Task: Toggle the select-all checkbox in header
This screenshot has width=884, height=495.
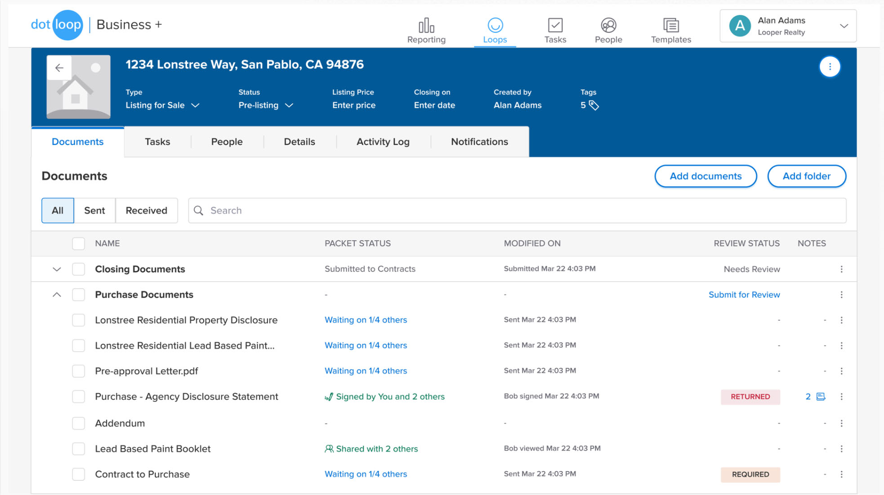Action: (x=79, y=243)
